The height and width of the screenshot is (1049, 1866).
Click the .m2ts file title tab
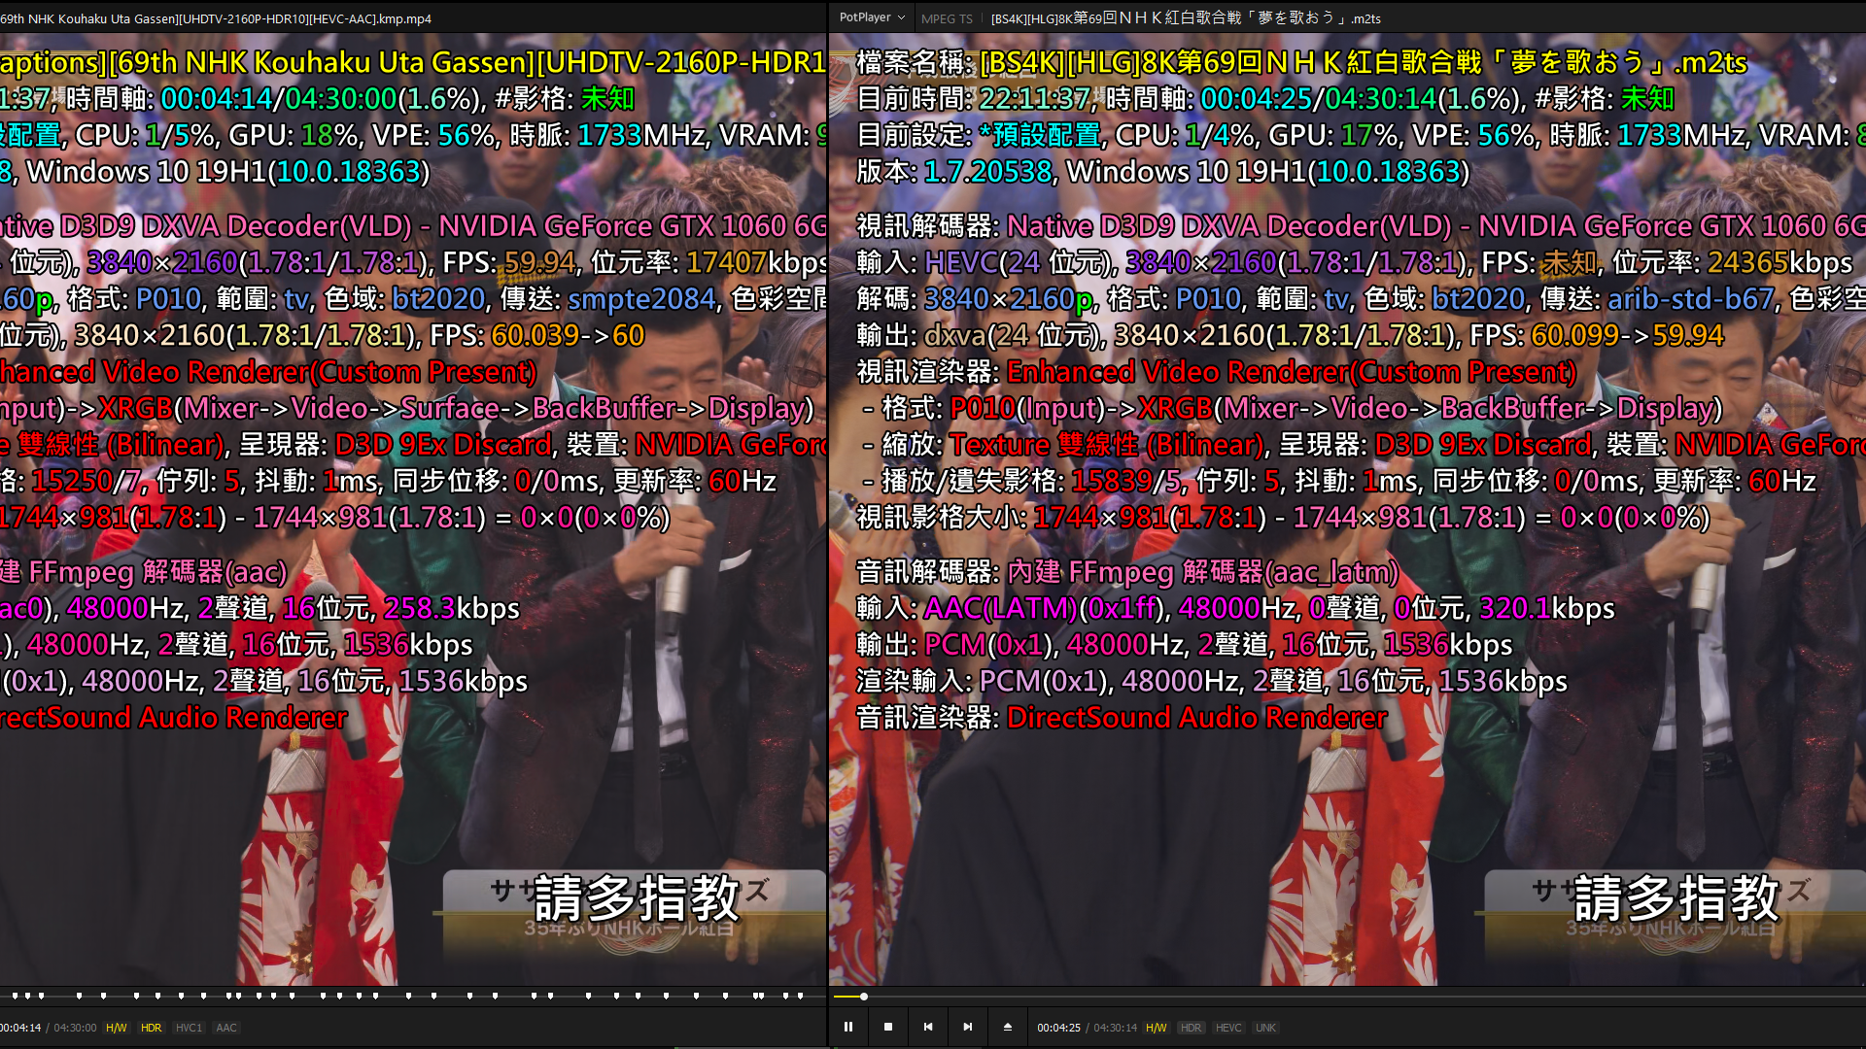tap(1186, 18)
